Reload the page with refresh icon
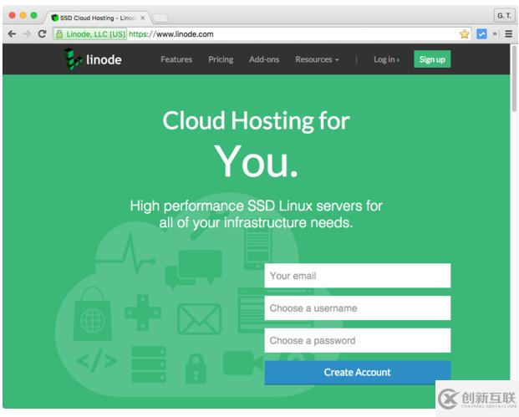The width and height of the screenshot is (519, 417). click(42, 33)
